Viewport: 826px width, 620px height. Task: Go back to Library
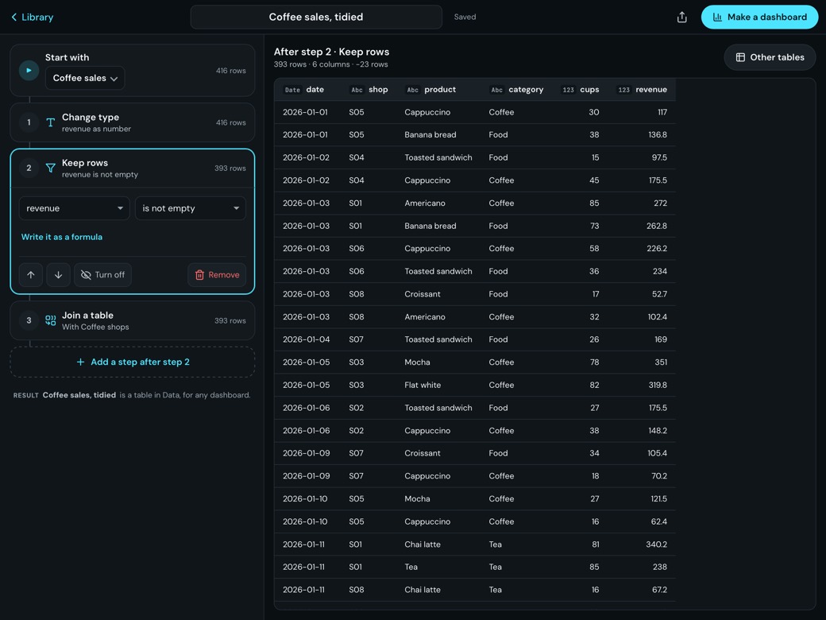32,17
